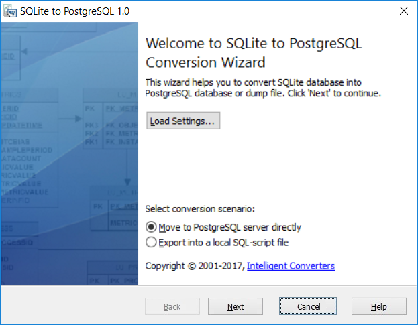
Task: Click the Welcome to SQLite to PostgreSQL heading
Action: click(x=254, y=53)
